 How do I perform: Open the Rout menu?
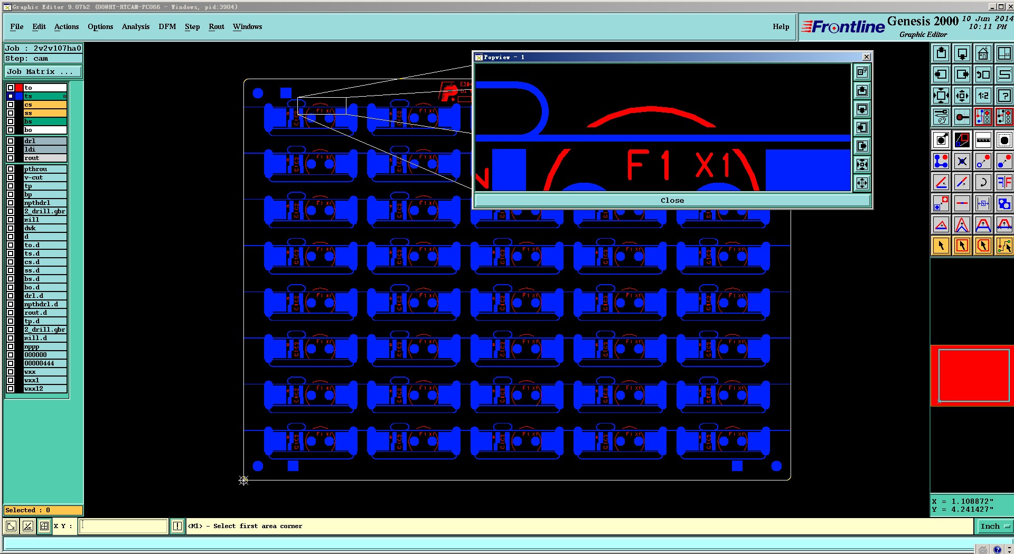click(217, 26)
